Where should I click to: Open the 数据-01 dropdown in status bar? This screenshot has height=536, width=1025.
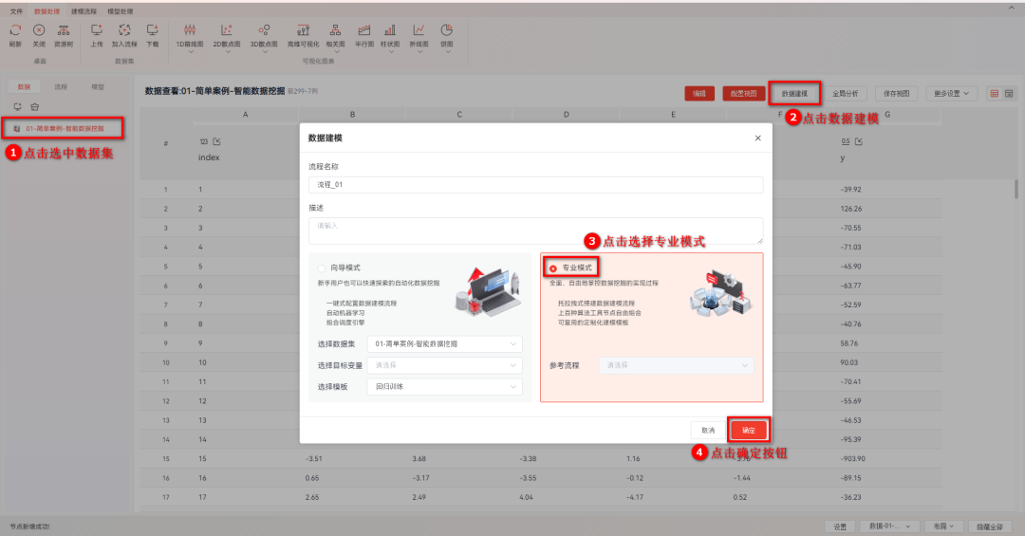(x=889, y=527)
